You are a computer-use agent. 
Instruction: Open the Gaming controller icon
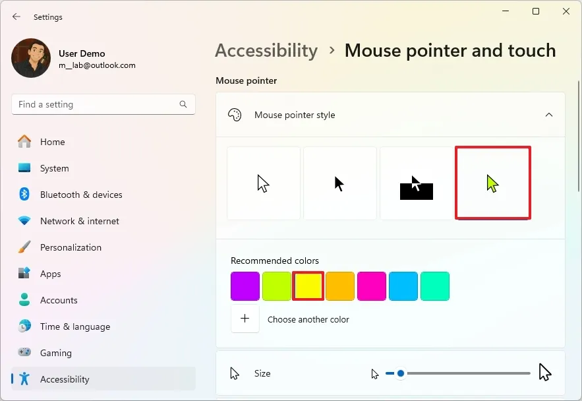point(24,353)
